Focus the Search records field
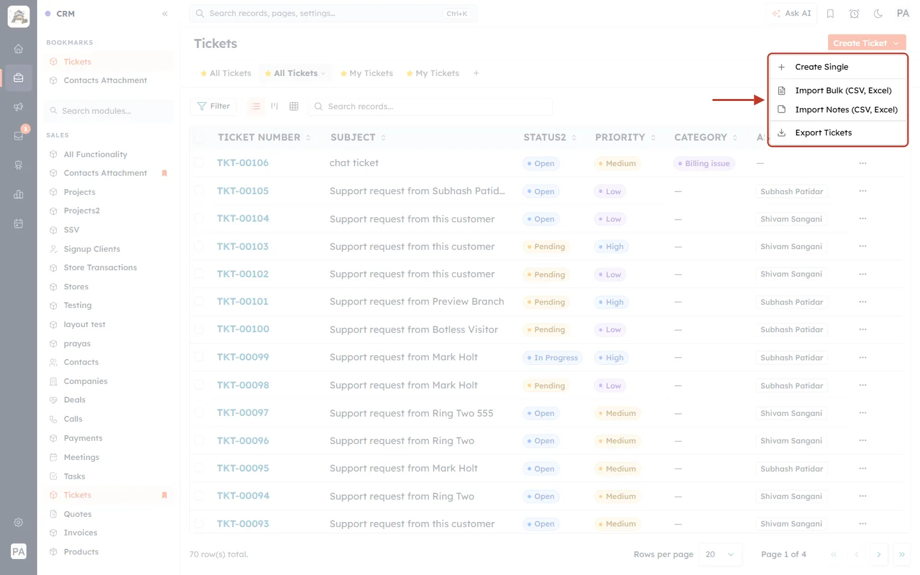 pos(430,107)
